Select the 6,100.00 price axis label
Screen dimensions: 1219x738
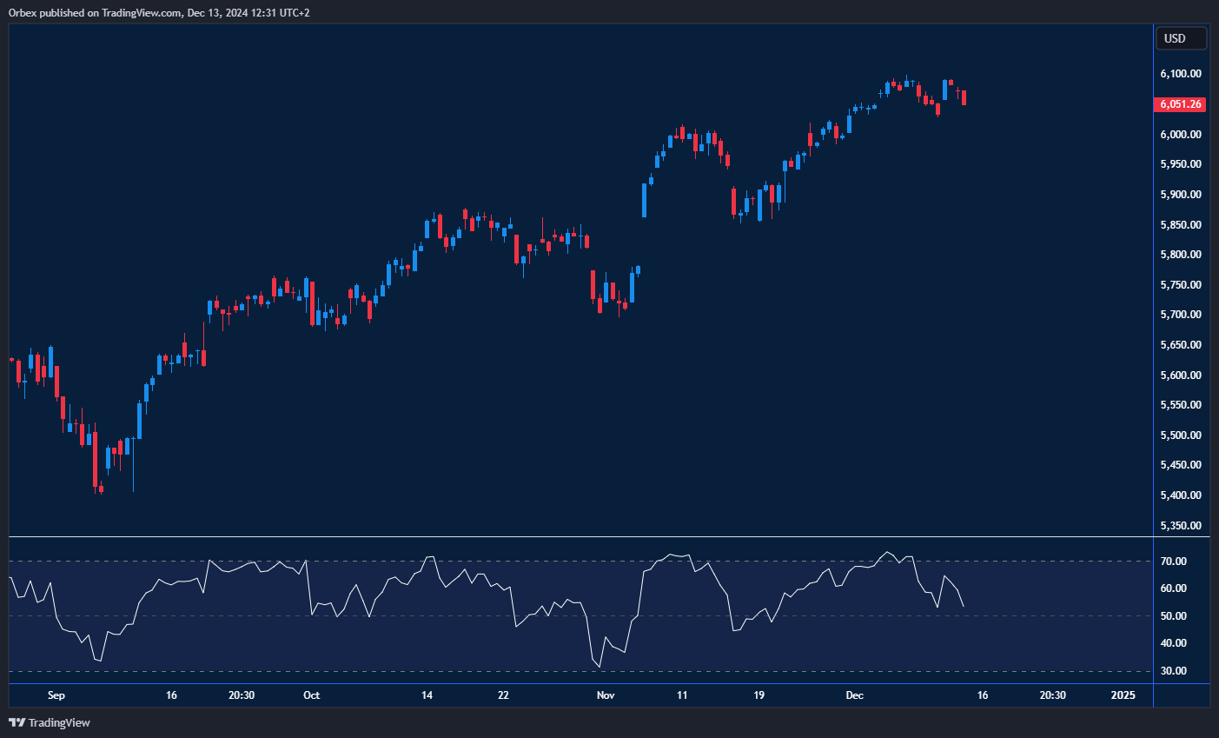[1180, 74]
